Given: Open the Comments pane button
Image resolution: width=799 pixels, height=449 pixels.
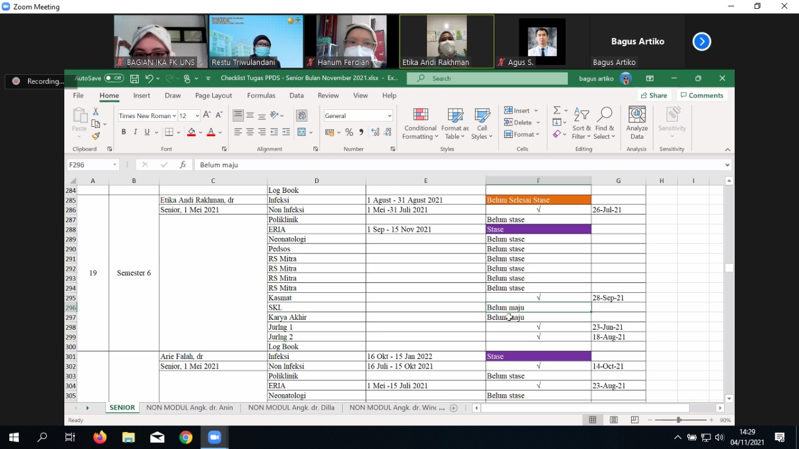Looking at the screenshot, I should click(x=702, y=96).
